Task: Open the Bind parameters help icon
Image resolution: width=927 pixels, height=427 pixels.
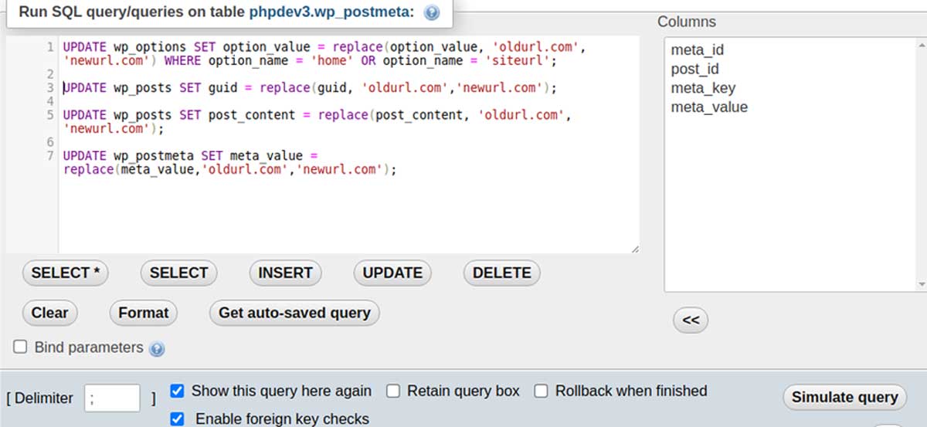Action: (157, 349)
